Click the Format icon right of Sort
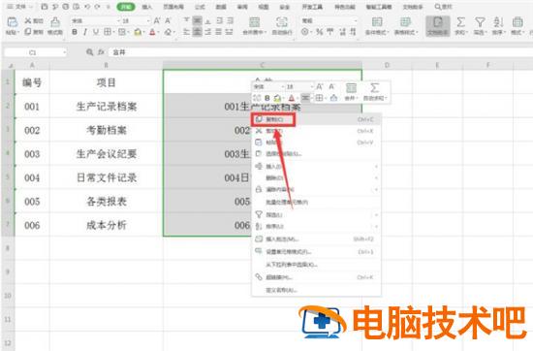 pos(517,22)
